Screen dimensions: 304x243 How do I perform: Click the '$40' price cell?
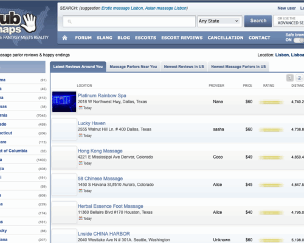point(249,212)
